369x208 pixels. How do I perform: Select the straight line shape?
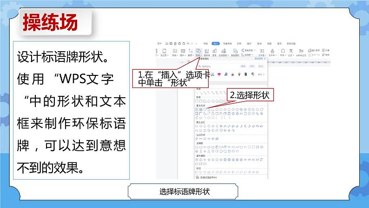197,93
